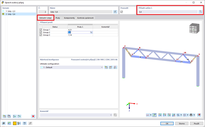The image size is (205, 127).
Task: Toggle the Posoudit checkbox
Action: (x=122, y=12)
